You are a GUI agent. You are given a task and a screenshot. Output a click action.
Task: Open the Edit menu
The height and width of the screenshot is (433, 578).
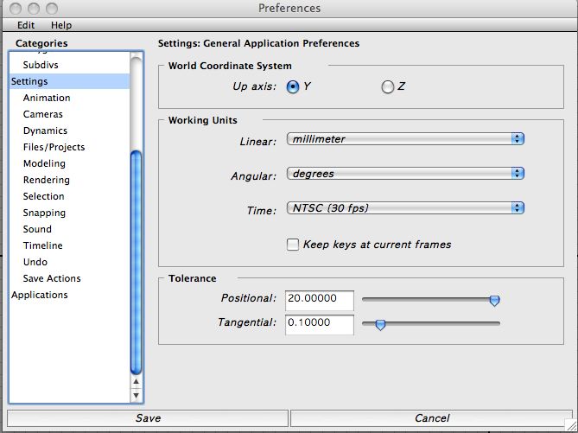[x=26, y=25]
